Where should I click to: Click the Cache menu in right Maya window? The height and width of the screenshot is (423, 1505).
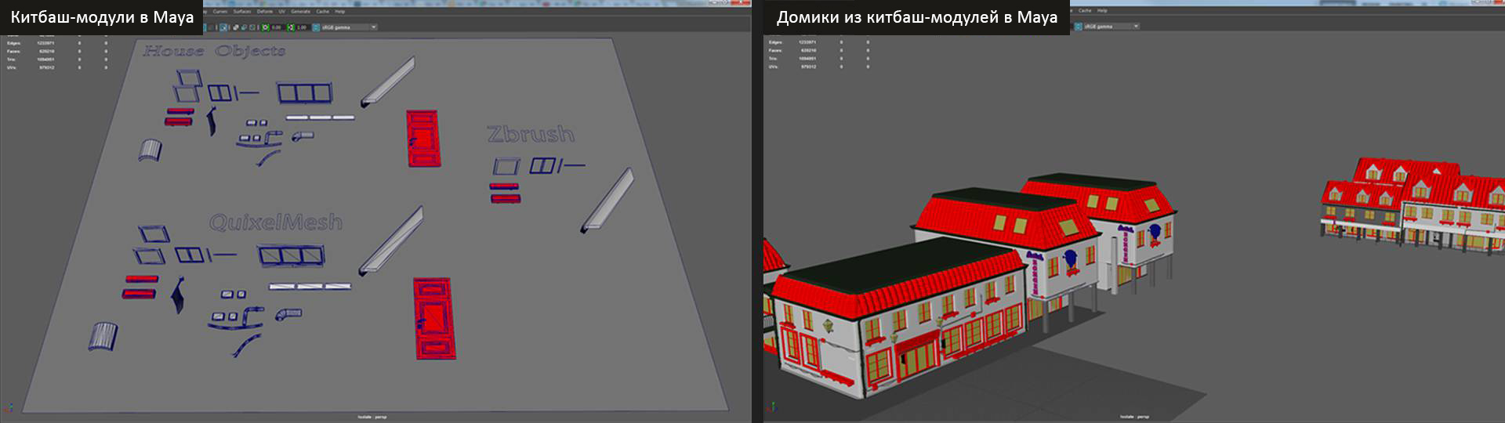(x=1085, y=11)
